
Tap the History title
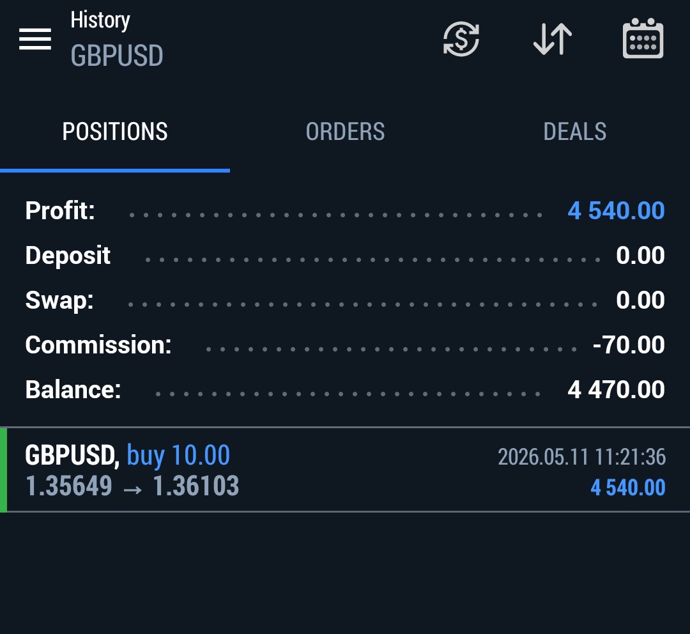point(100,20)
